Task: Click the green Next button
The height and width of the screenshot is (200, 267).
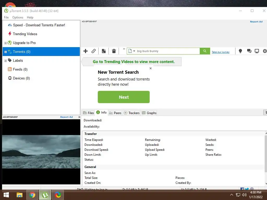Action: [124, 97]
